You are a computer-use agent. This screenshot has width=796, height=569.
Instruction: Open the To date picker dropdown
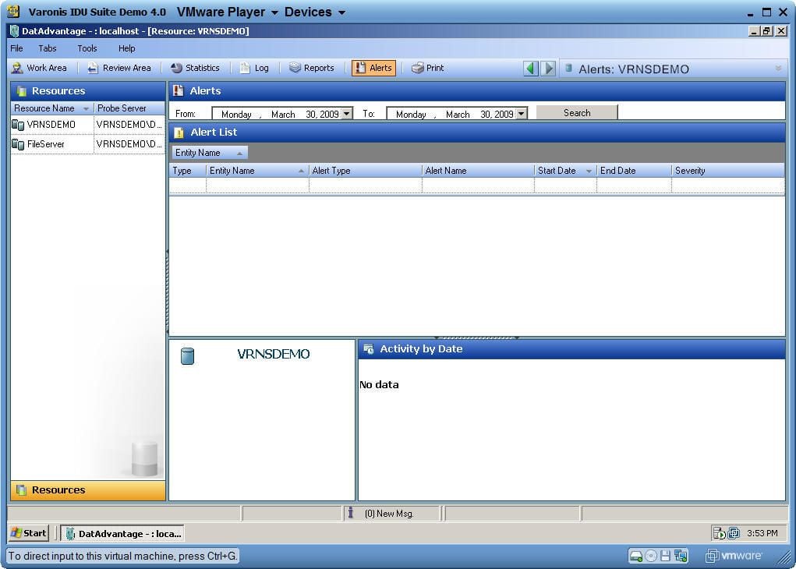[x=522, y=114]
